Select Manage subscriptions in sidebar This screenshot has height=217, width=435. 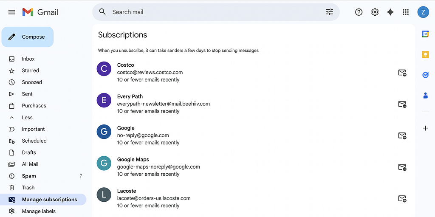coord(44,200)
